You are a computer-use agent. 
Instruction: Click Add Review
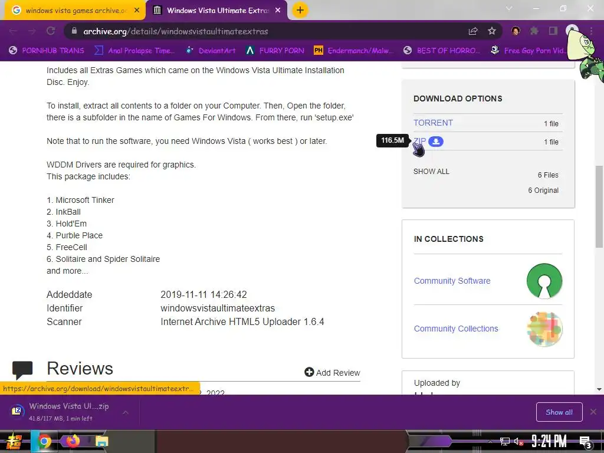click(x=332, y=373)
